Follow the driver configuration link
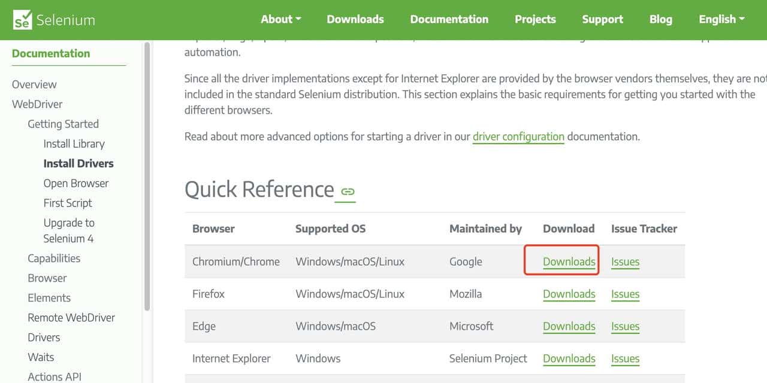The image size is (767, 383). tap(518, 136)
